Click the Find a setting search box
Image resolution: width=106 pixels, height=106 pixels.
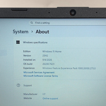click(x=67, y=23)
